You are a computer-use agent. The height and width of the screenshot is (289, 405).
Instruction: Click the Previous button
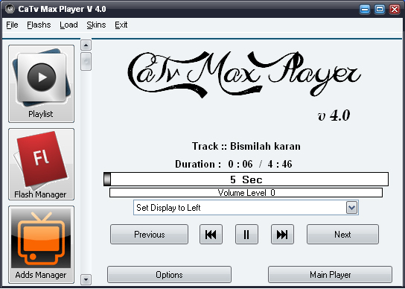point(150,235)
